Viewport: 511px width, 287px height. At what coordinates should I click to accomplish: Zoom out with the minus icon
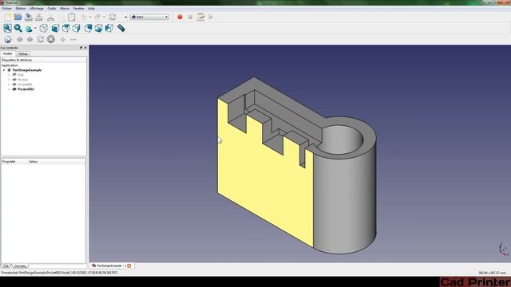[73, 39]
